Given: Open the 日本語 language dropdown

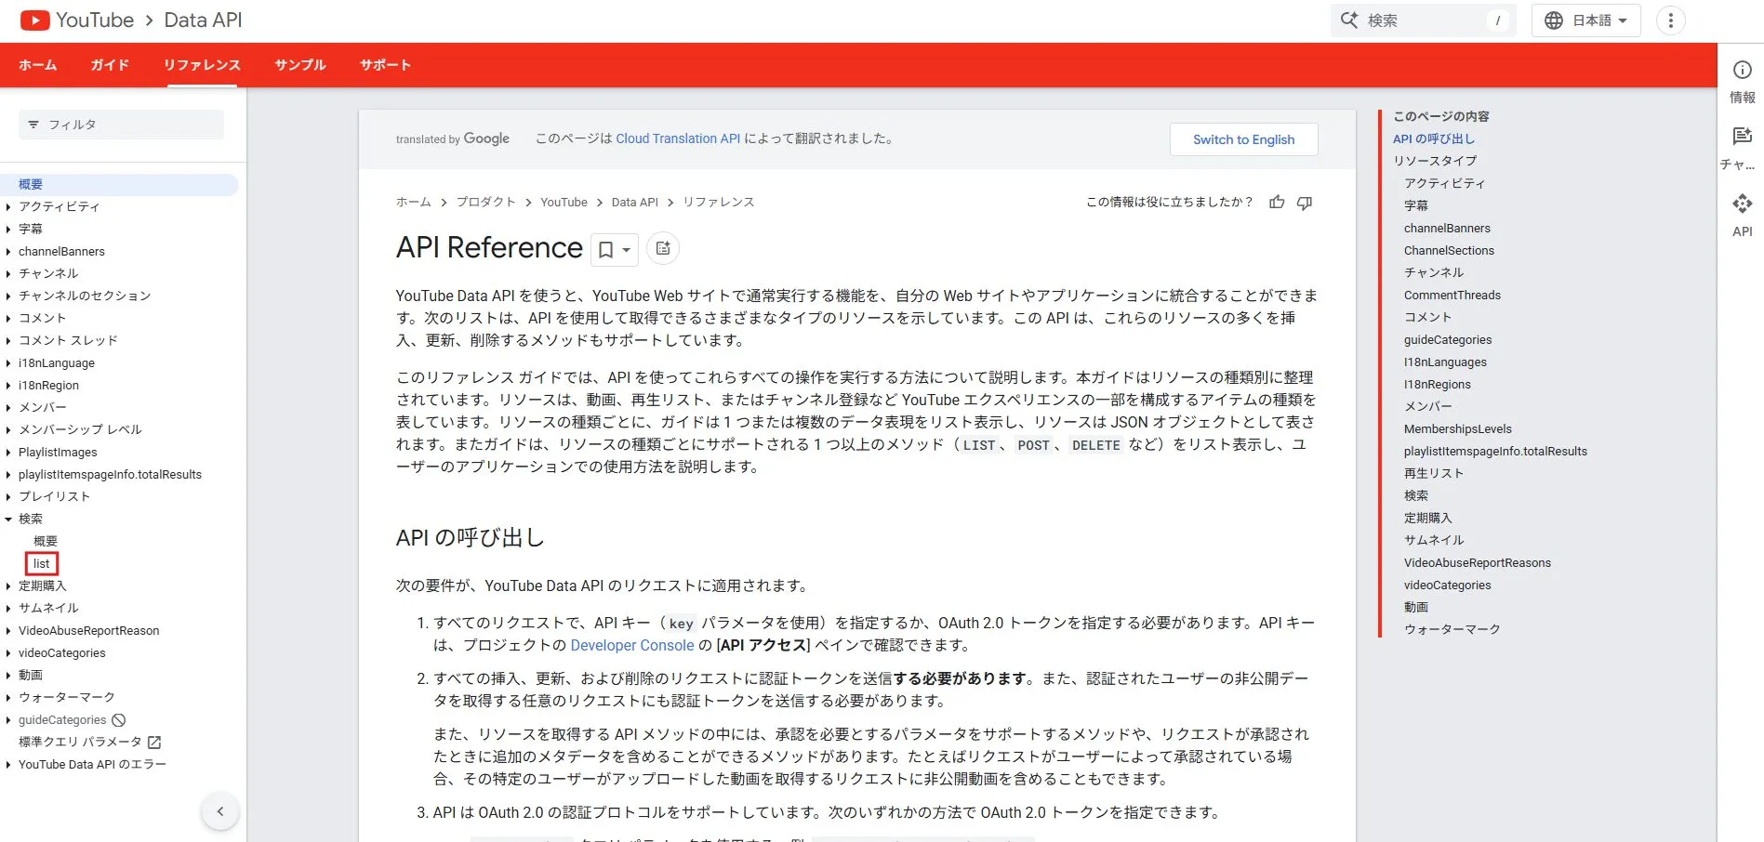Looking at the screenshot, I should click(x=1586, y=20).
